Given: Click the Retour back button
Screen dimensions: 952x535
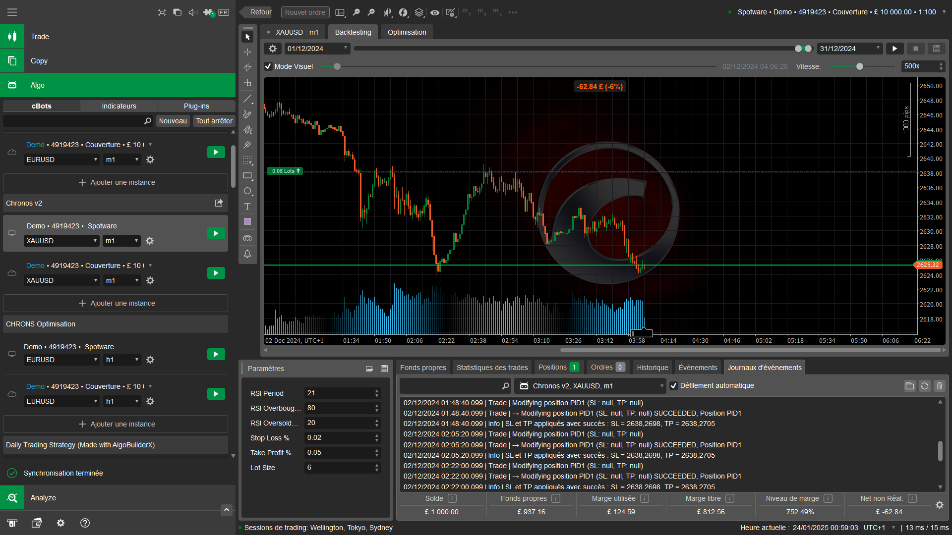Looking at the screenshot, I should pos(256,12).
